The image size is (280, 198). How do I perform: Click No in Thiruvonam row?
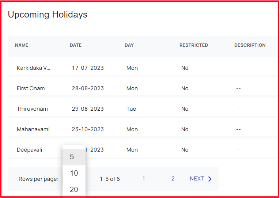[x=185, y=109]
